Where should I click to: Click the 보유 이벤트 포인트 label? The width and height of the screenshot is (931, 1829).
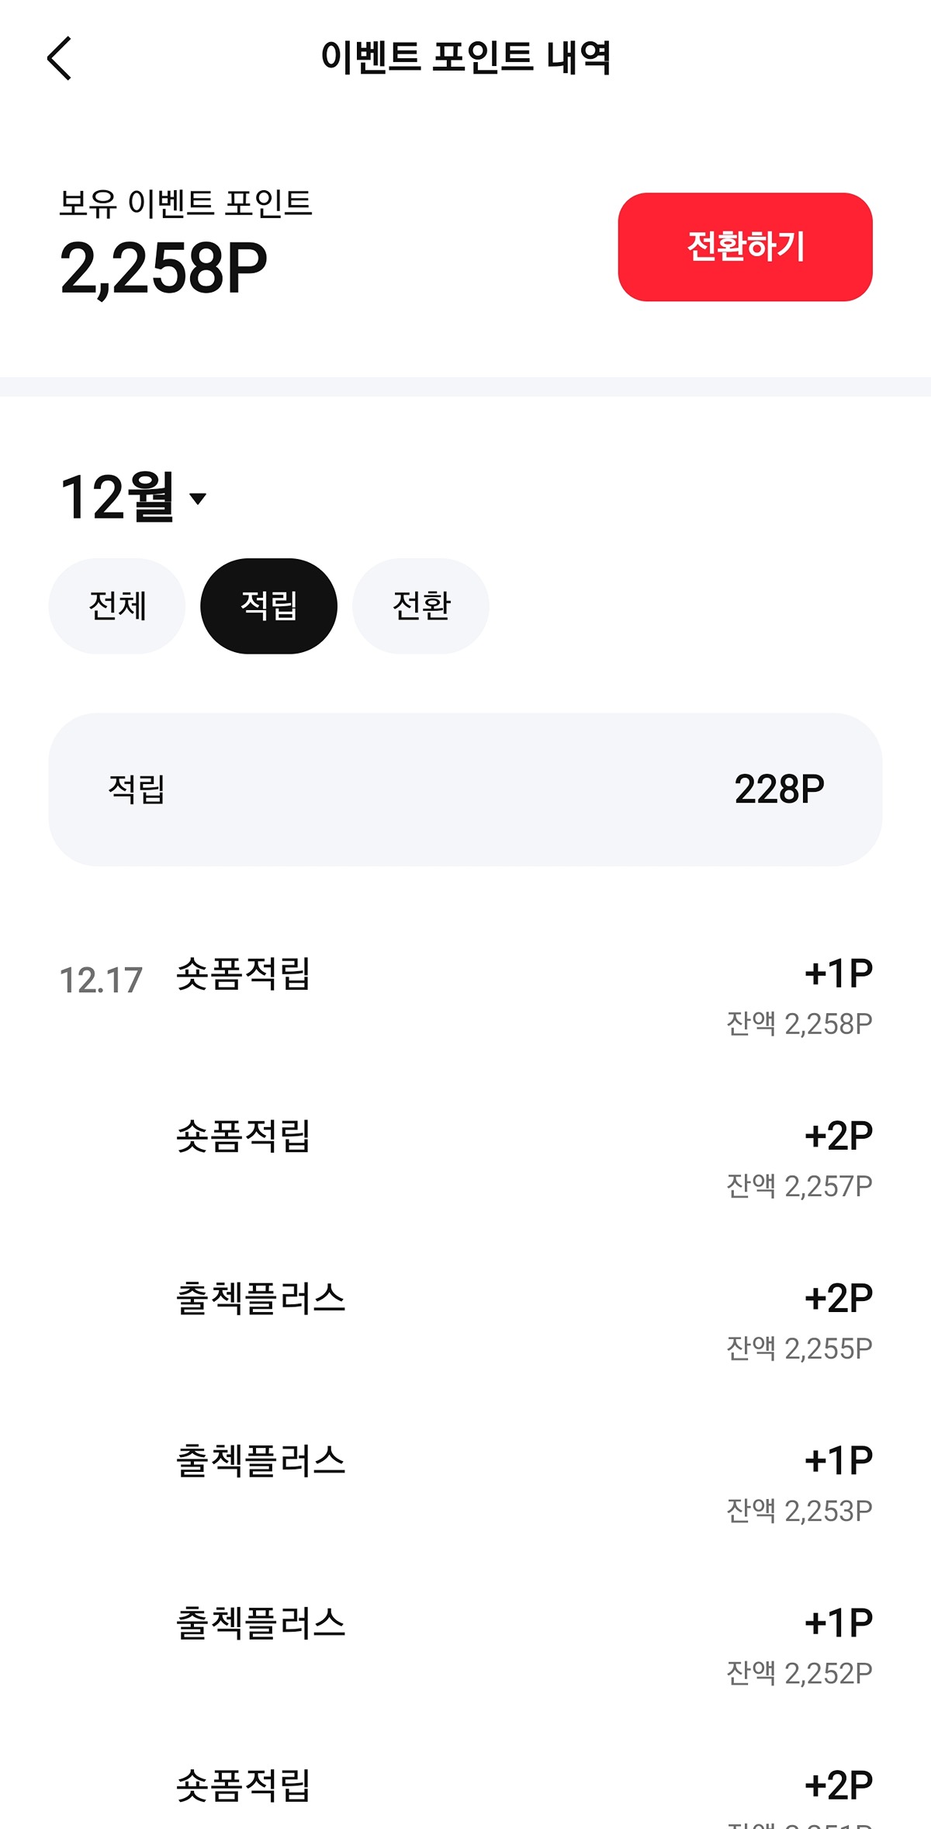[x=185, y=203]
